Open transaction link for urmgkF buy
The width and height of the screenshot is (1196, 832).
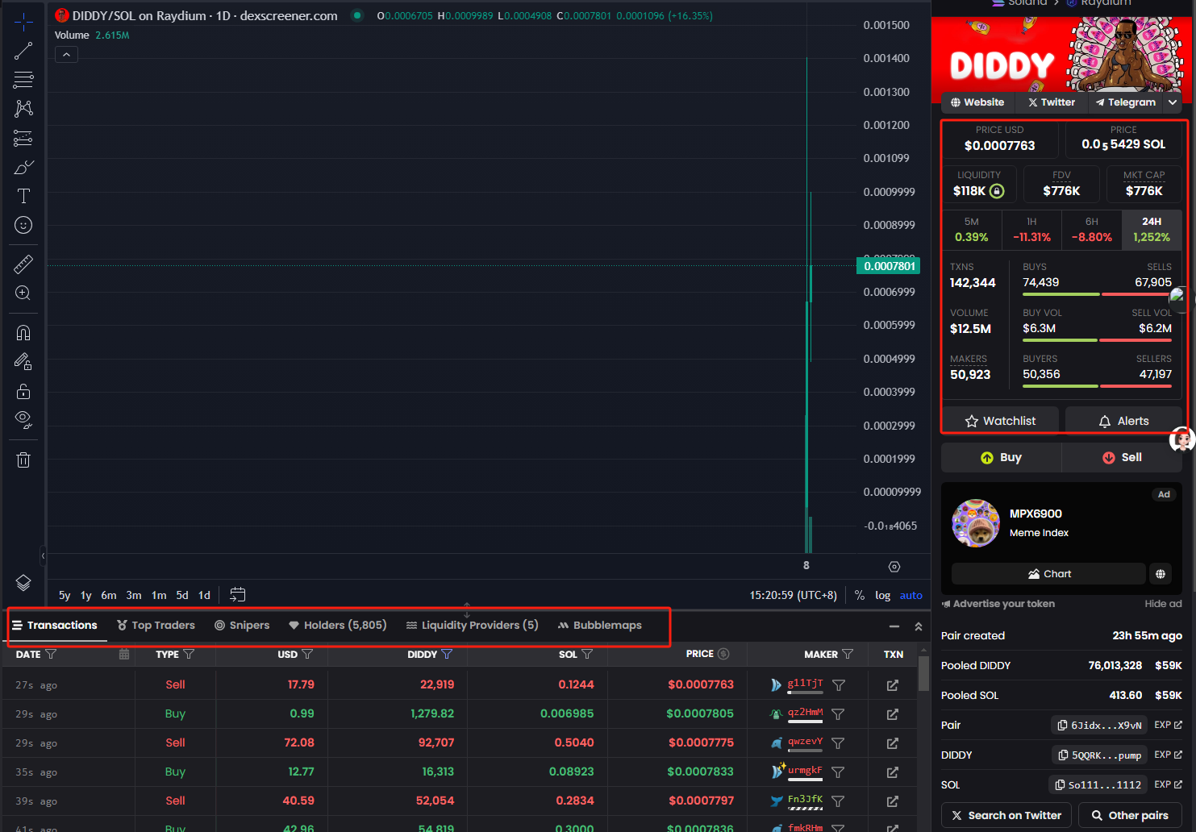pyautogui.click(x=893, y=772)
